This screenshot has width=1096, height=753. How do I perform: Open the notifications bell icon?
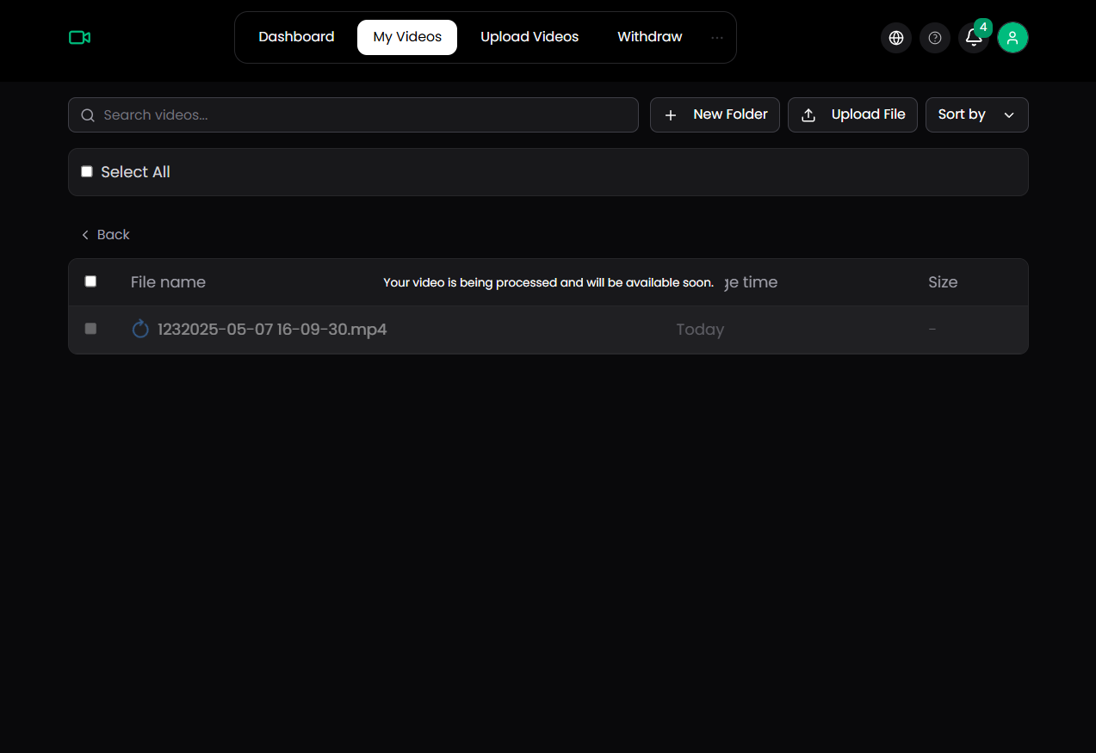[973, 38]
